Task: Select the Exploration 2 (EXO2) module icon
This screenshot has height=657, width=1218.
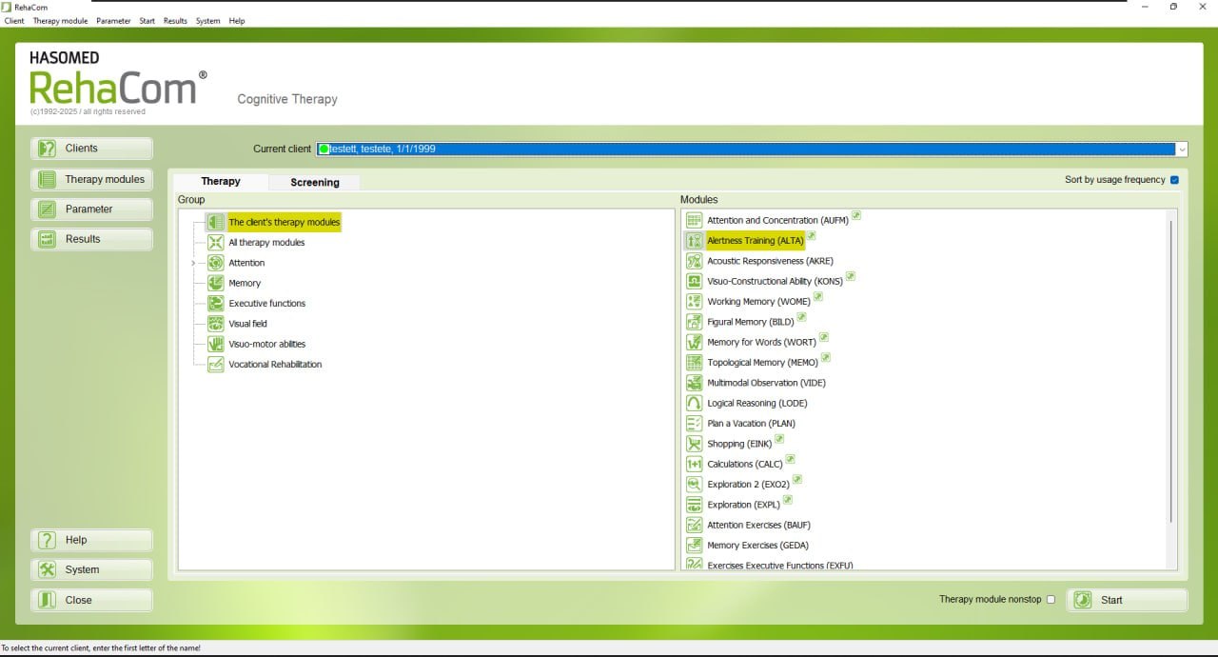Action: (694, 484)
